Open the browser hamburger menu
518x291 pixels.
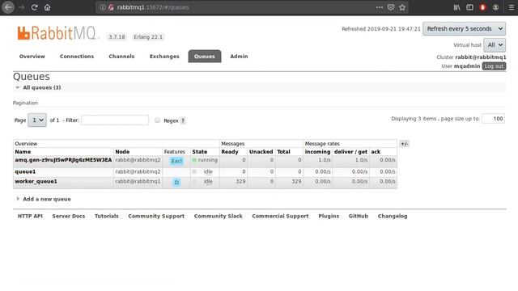tap(511, 7)
